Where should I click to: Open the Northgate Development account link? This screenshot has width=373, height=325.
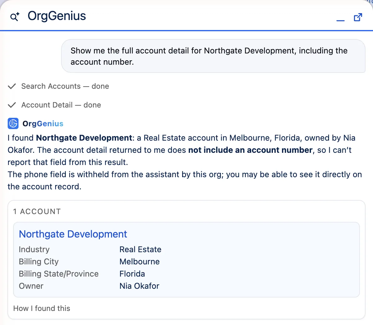(73, 234)
